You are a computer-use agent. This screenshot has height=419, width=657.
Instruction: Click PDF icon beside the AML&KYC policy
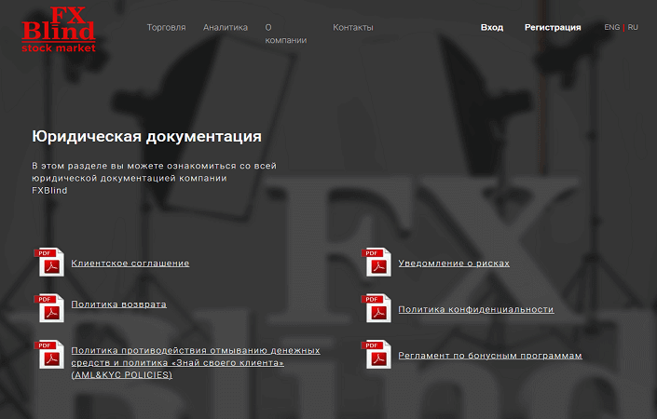click(x=49, y=355)
